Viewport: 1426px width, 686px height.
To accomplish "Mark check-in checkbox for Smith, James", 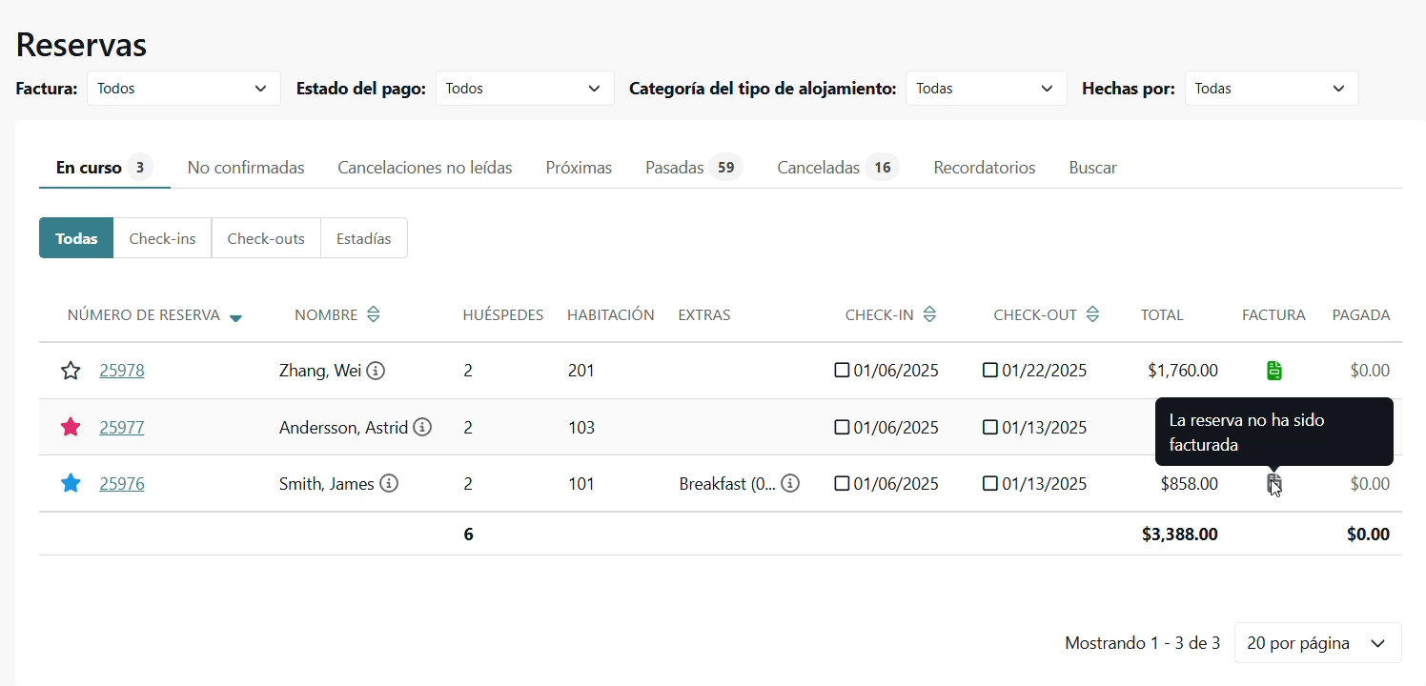I will [842, 483].
